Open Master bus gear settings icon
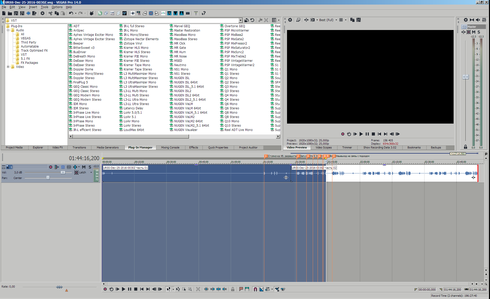 (466, 20)
